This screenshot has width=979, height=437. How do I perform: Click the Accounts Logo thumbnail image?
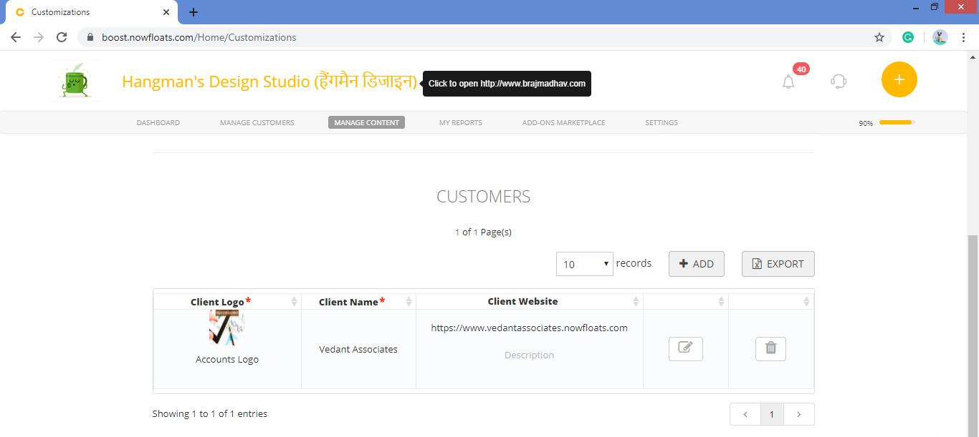point(226,328)
